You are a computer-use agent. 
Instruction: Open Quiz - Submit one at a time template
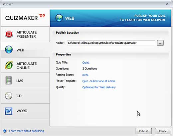coord(99,81)
